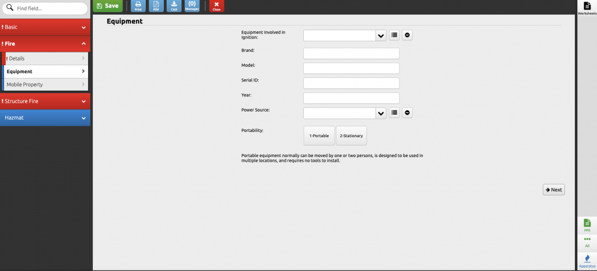This screenshot has height=271, width=597.
Task: Click the PDF export icon
Action: (156, 6)
